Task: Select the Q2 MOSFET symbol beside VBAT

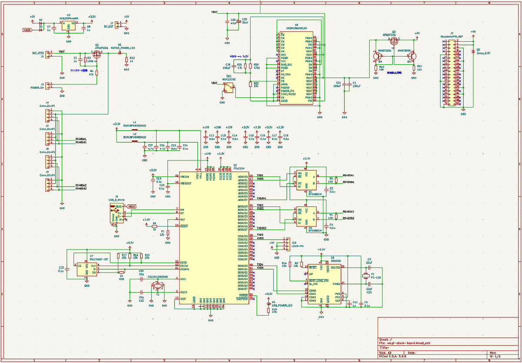Action: pos(97,53)
